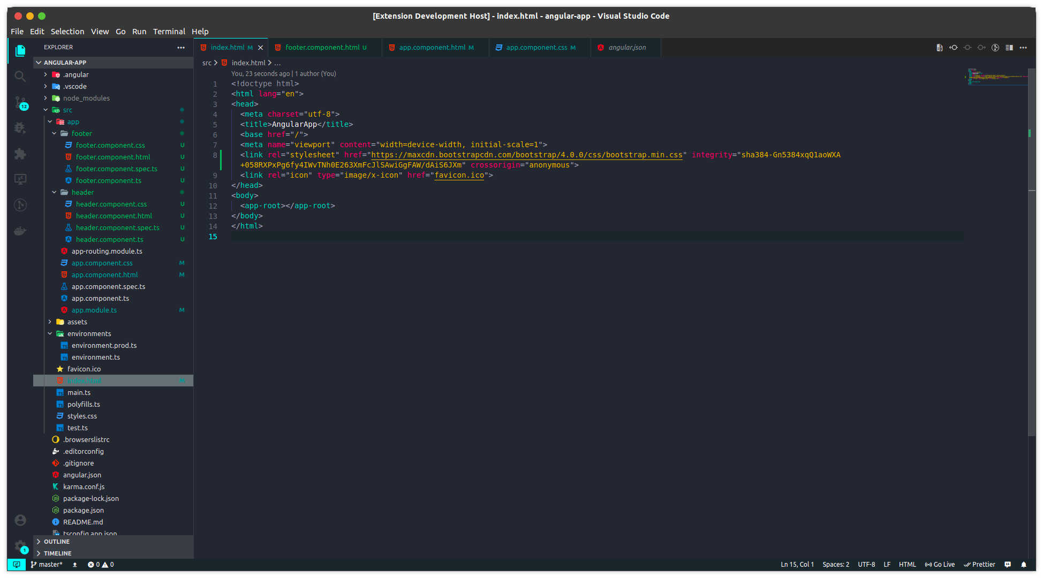Change language mode HTML
This screenshot has height=578, width=1043.
(x=908, y=565)
